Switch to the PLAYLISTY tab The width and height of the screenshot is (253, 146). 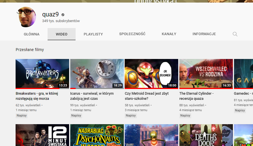click(93, 34)
